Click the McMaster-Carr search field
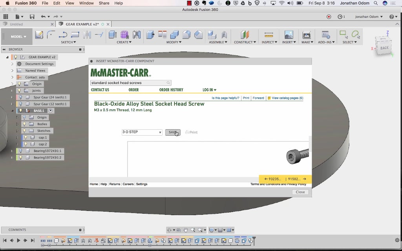 131,83
